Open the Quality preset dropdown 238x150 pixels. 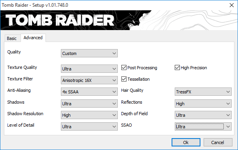pos(89,53)
